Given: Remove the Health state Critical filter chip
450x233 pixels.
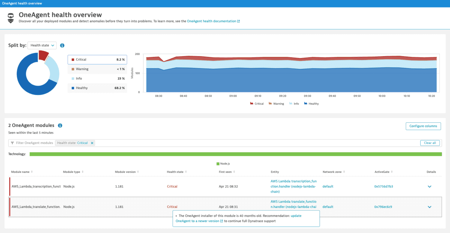Looking at the screenshot, I should [92, 142].
